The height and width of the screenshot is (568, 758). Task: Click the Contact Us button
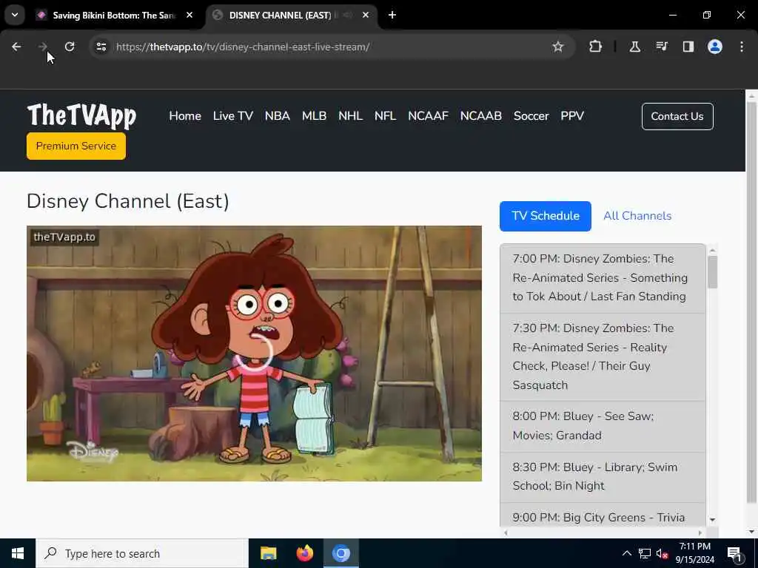click(677, 116)
